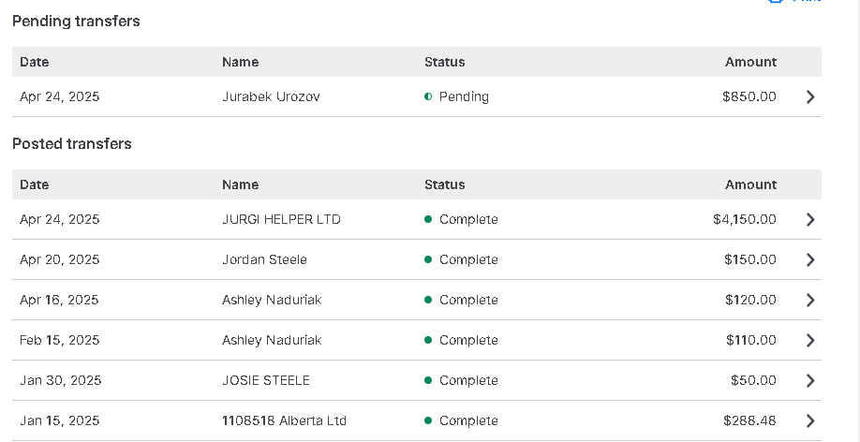Expand the Jurabek Urozov pending transfer chevron
Viewport: 860px width, 442px height.
810,96
